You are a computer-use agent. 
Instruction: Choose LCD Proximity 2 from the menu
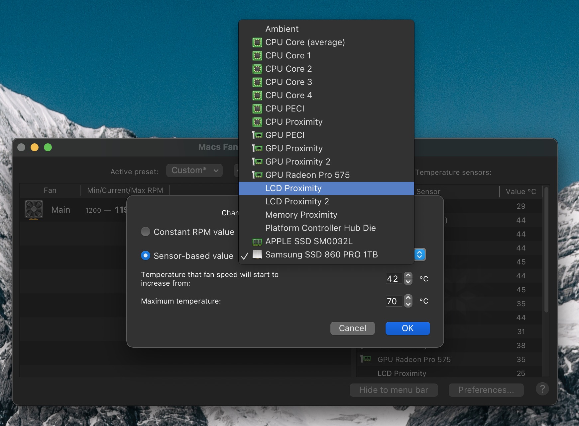pyautogui.click(x=326, y=201)
